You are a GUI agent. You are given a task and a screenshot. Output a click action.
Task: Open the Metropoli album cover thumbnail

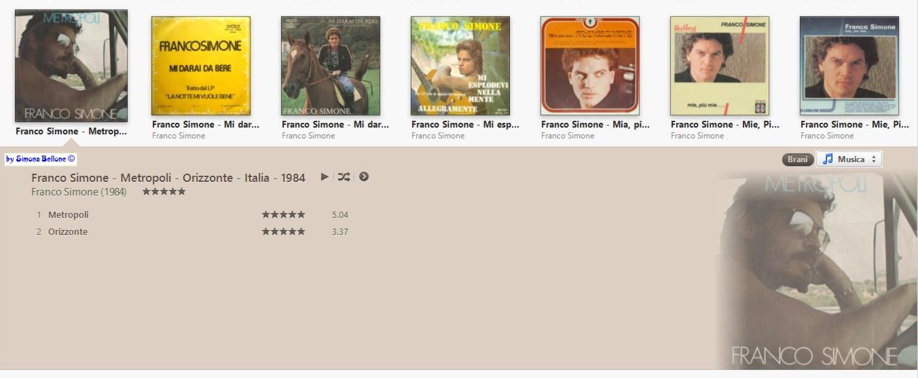[71, 66]
